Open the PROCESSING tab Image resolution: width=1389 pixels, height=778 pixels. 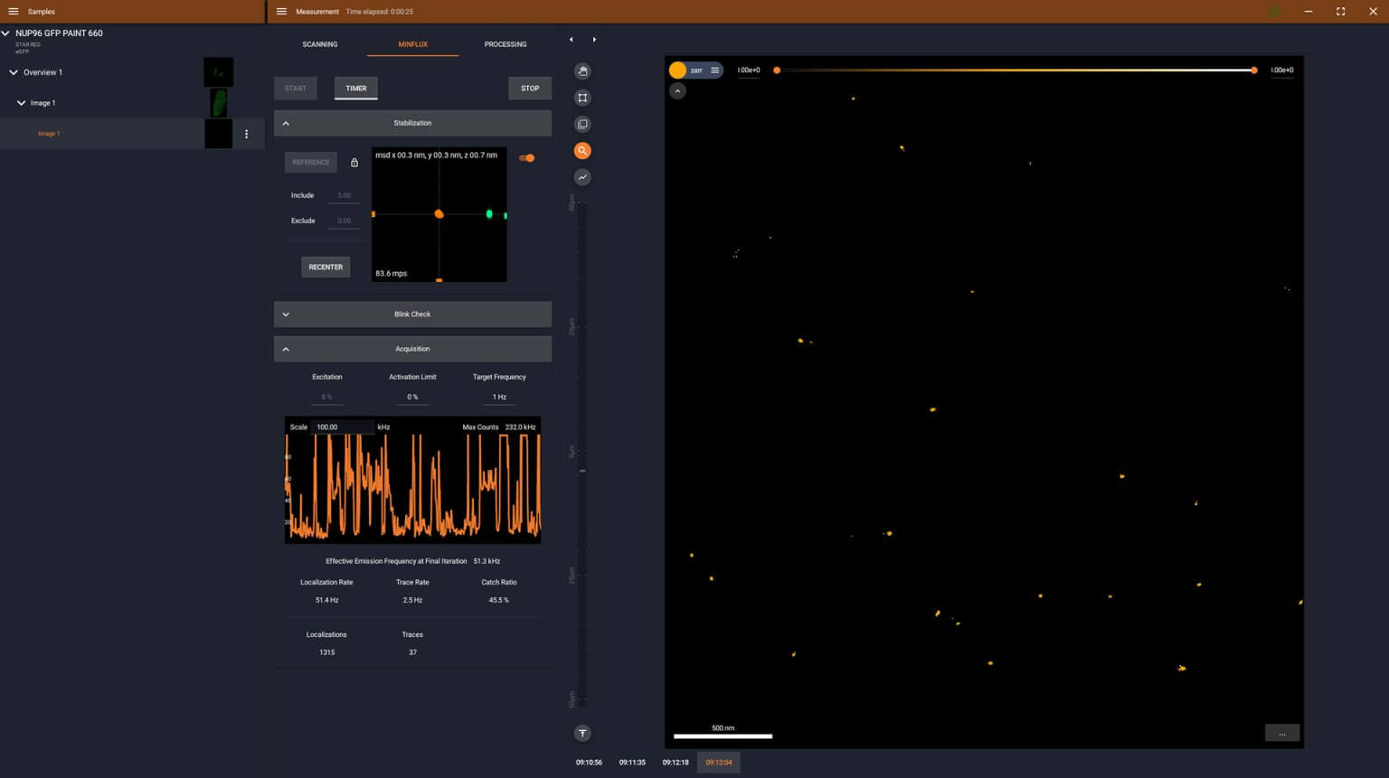click(x=505, y=44)
